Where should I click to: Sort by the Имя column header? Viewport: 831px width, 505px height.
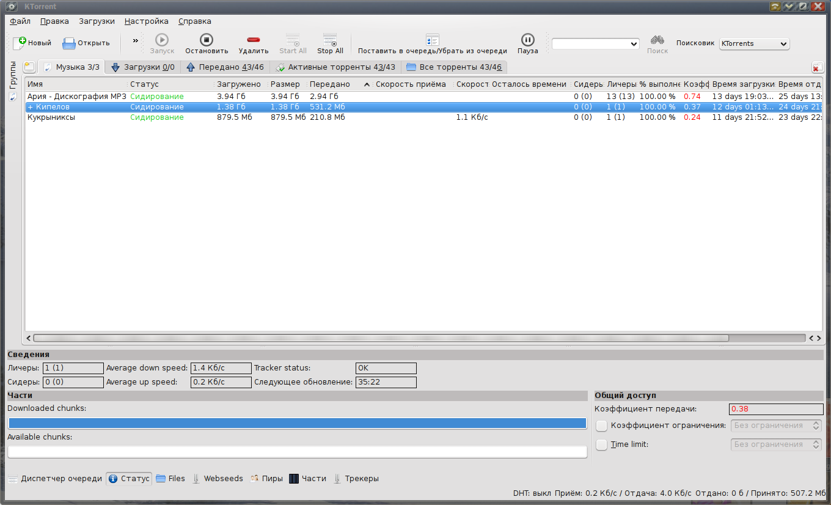click(x=76, y=84)
